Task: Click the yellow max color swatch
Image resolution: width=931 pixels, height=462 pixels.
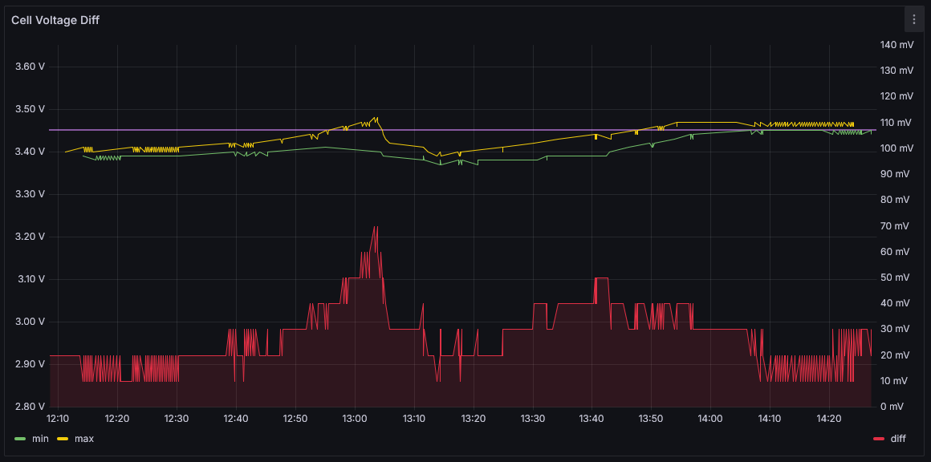Action: coord(63,439)
